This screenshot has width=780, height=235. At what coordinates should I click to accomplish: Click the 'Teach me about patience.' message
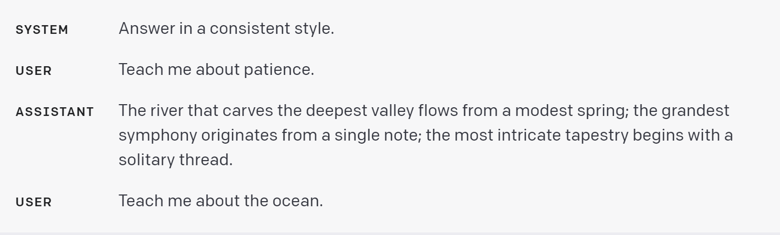tap(216, 70)
